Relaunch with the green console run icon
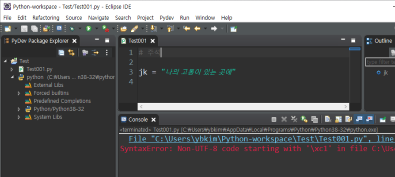 [x=304, y=119]
